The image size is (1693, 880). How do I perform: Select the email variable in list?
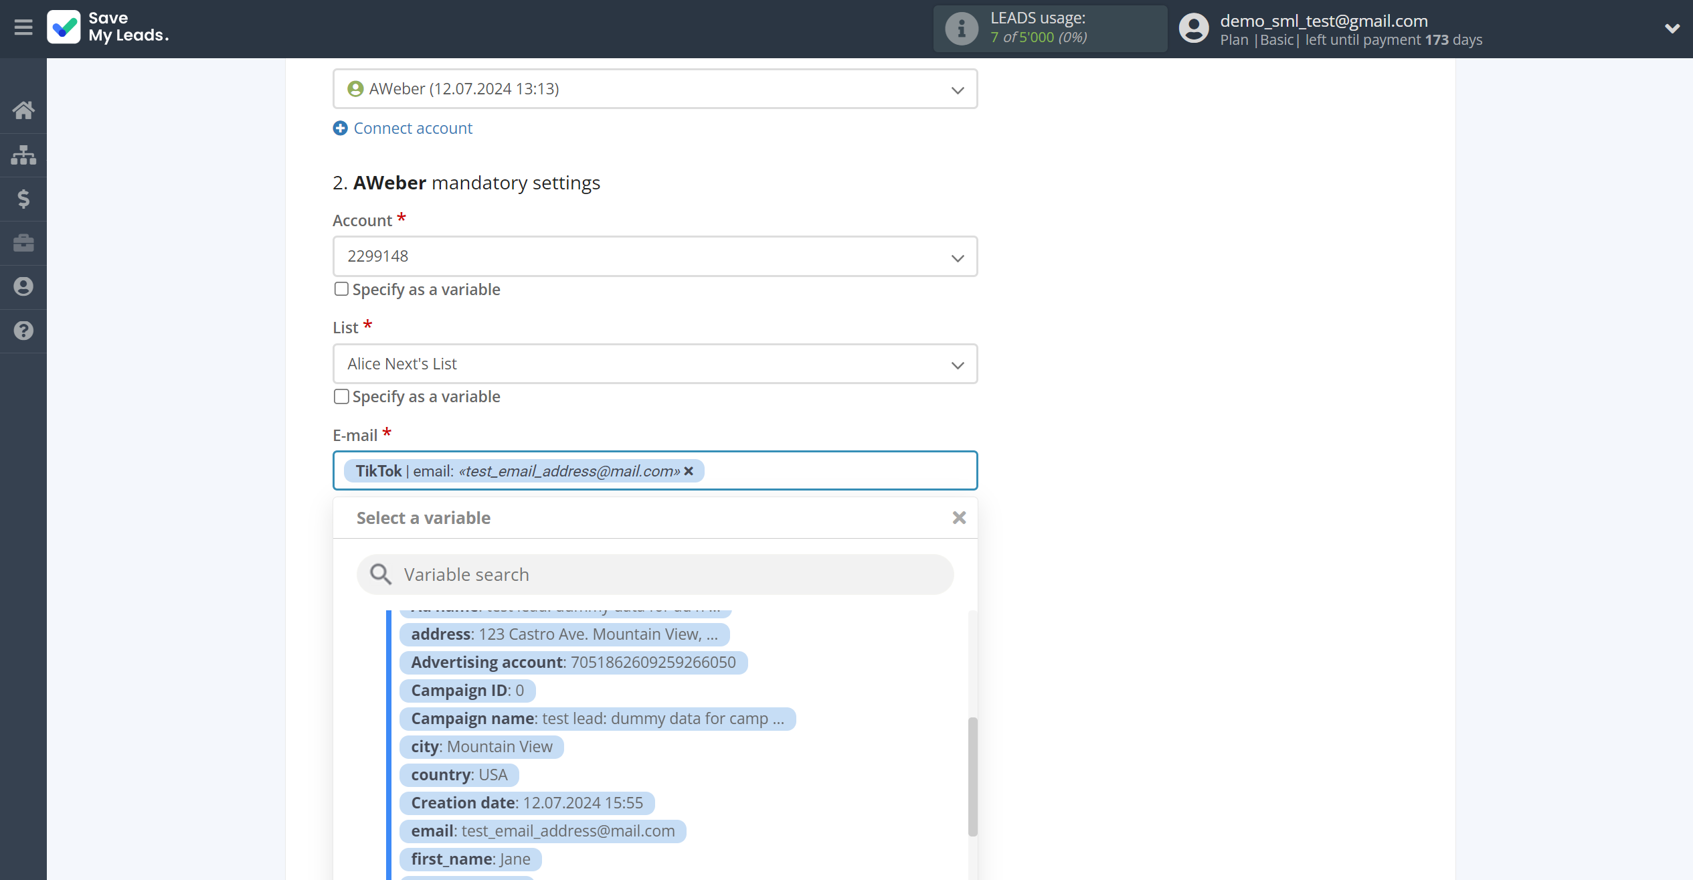click(543, 831)
